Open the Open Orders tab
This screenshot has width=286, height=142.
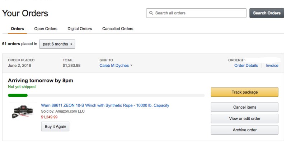pyautogui.click(x=46, y=29)
